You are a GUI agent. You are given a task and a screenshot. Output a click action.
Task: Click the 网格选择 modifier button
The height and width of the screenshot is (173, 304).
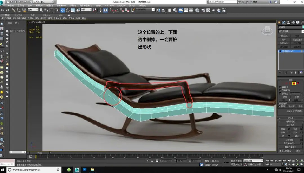(x=284, y=36)
